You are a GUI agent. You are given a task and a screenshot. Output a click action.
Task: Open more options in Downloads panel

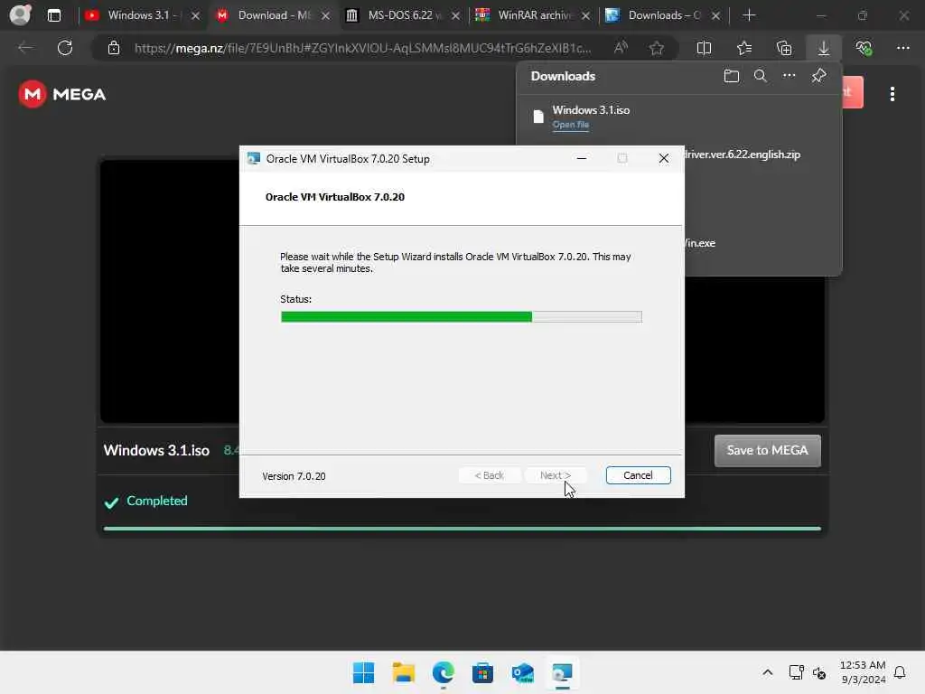pos(790,76)
